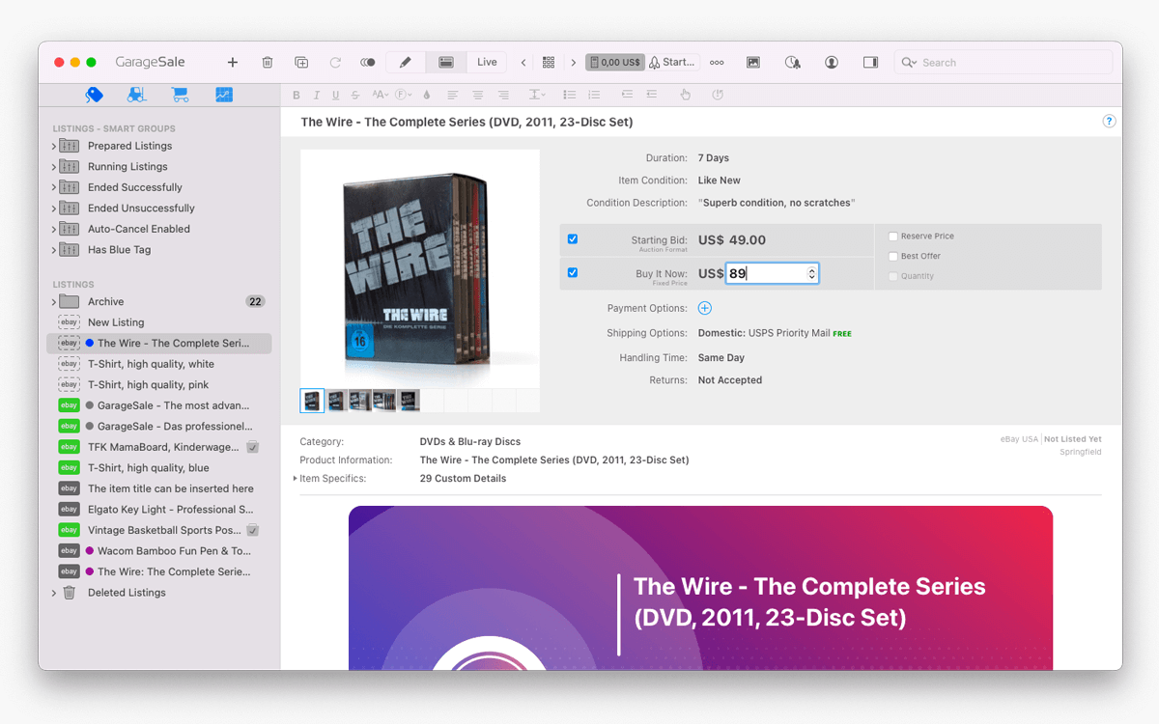Click the three-dots more options icon
This screenshot has width=1159, height=724.
717,62
